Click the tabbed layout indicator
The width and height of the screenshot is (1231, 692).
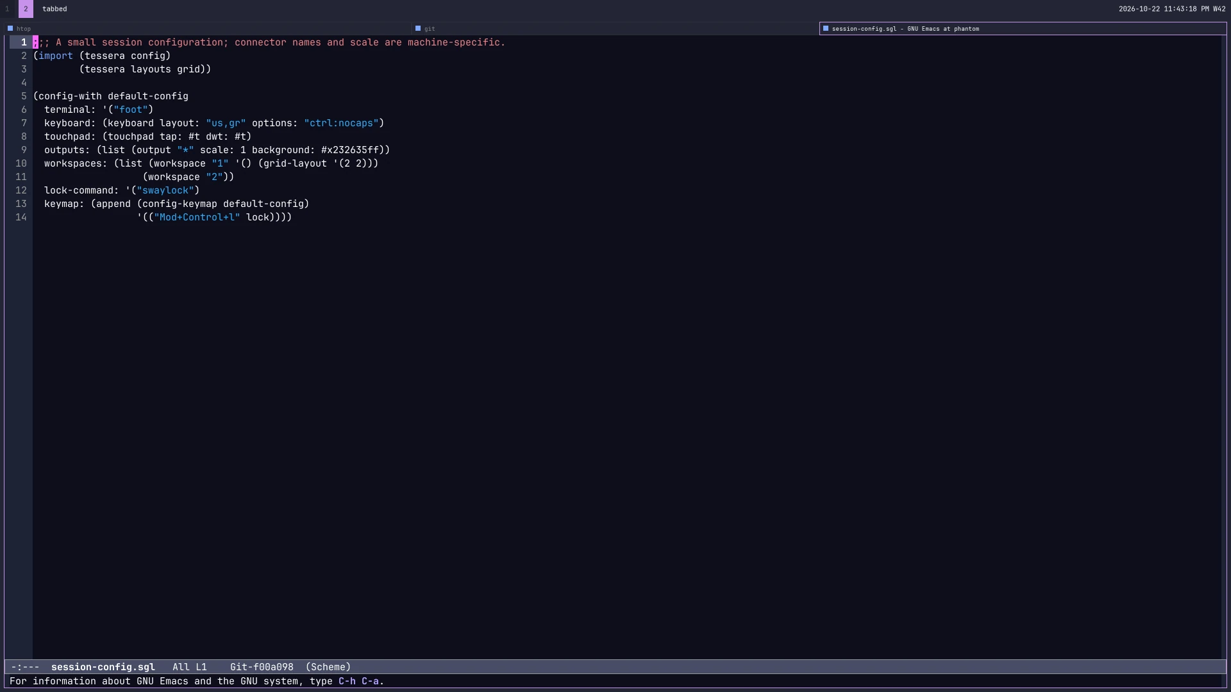coord(54,9)
